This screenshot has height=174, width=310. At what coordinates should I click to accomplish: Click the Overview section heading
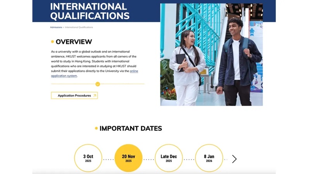(x=74, y=42)
